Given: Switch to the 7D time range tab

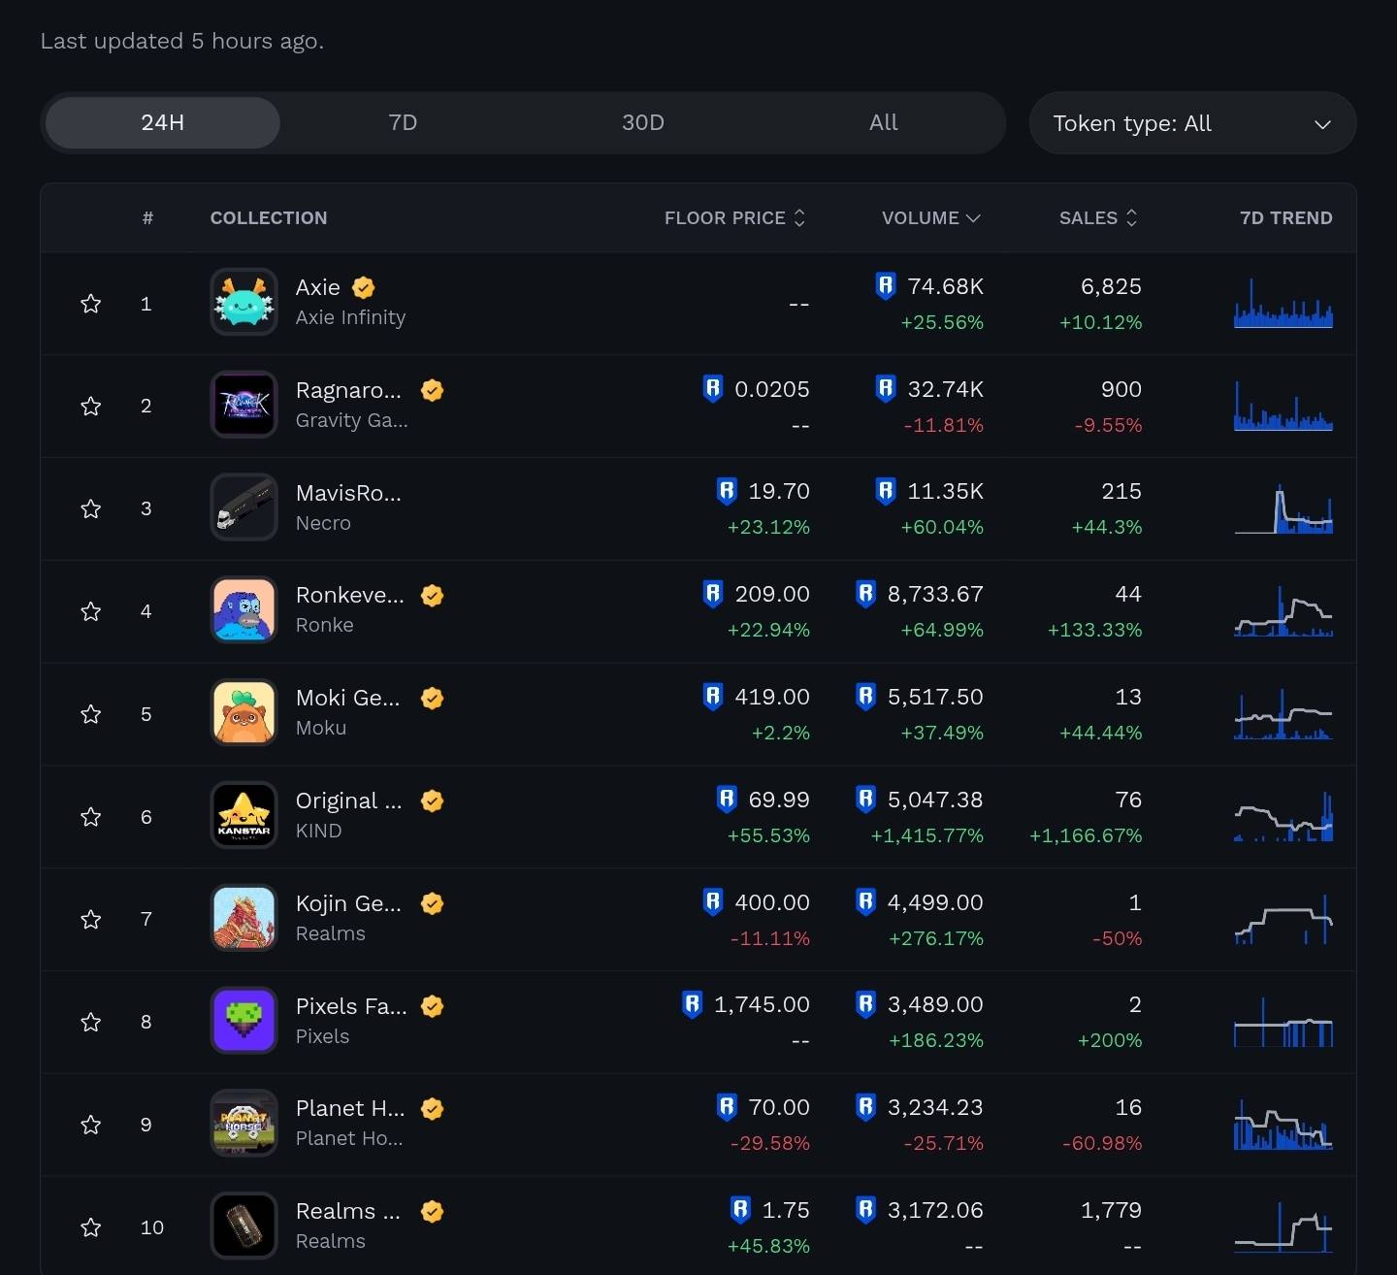Looking at the screenshot, I should [403, 122].
